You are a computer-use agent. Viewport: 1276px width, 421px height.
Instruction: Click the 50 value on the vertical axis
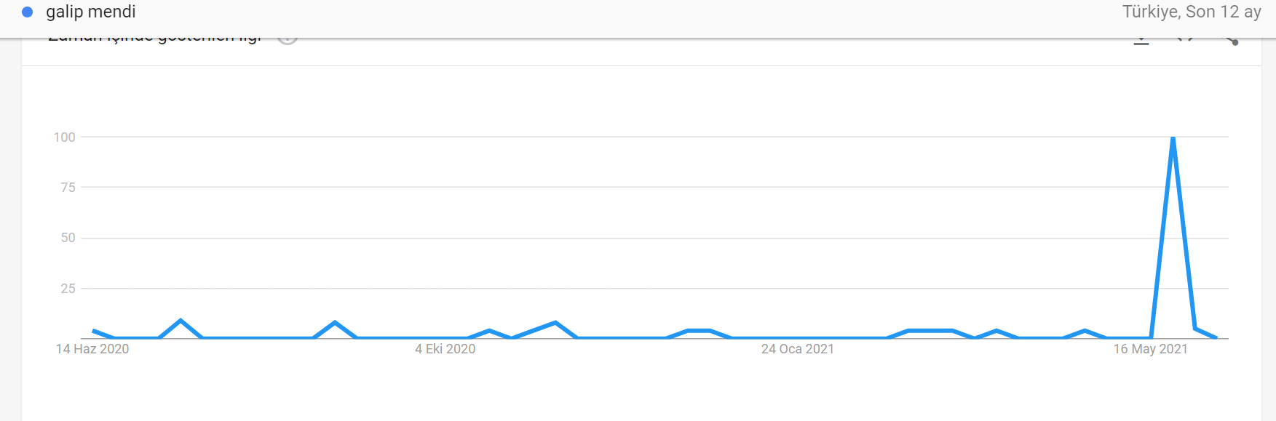[x=68, y=238]
